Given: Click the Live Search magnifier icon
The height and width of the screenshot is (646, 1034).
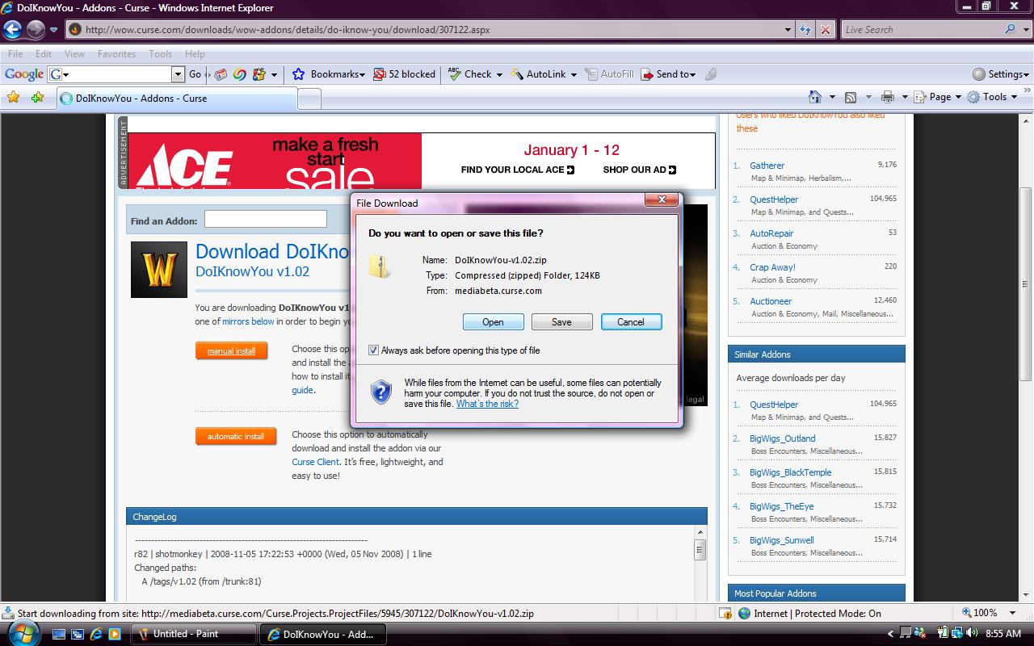Looking at the screenshot, I should point(1011,29).
